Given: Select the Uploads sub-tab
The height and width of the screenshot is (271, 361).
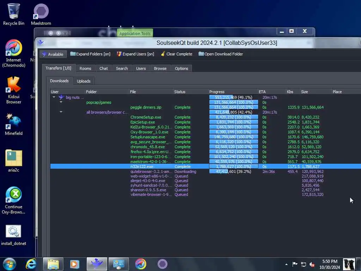Looking at the screenshot, I should 84,81.
